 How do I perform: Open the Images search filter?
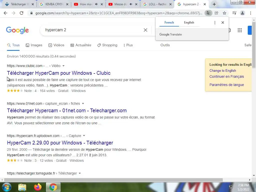[x=34, y=45]
